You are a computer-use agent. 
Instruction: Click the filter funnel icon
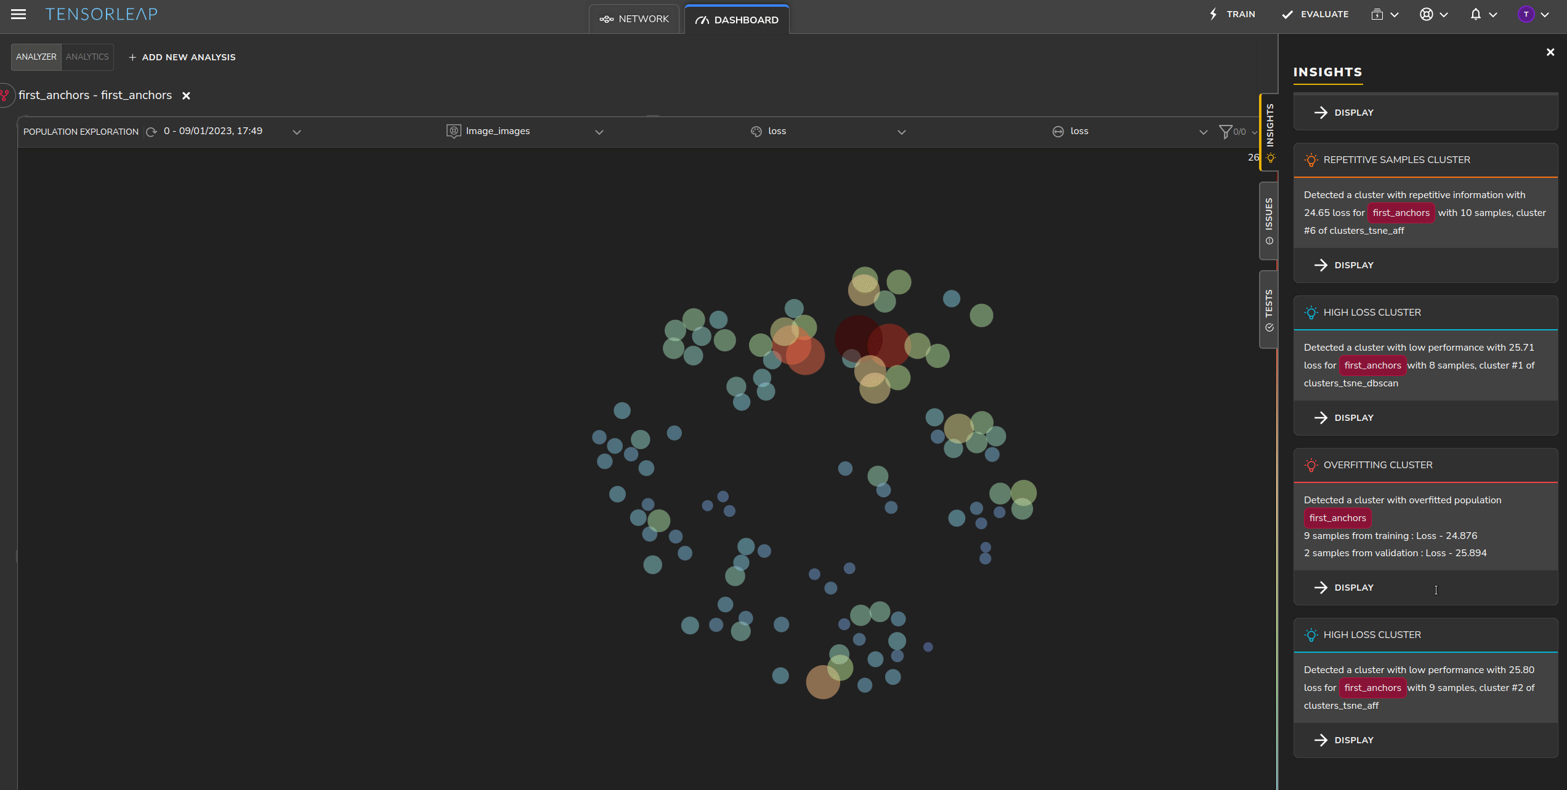point(1225,132)
